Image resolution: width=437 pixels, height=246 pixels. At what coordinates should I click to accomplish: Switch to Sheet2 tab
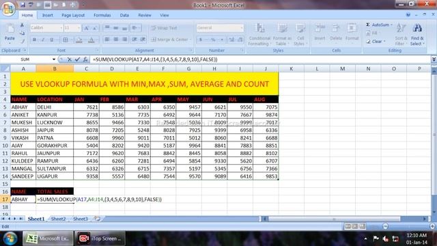click(58, 219)
